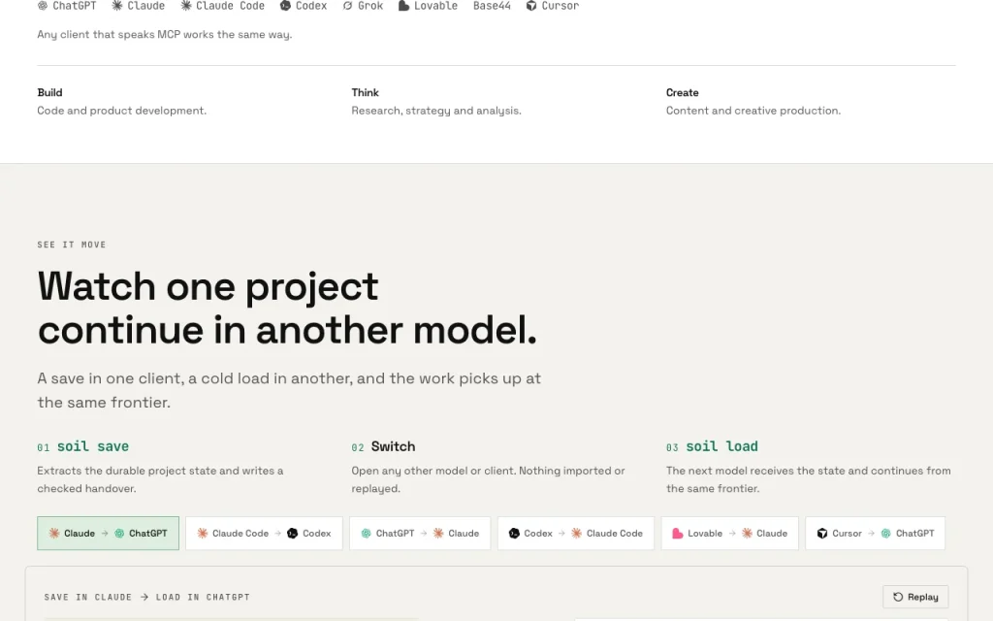Click the "soil save" step title
The image size is (993, 621).
pyautogui.click(x=93, y=446)
